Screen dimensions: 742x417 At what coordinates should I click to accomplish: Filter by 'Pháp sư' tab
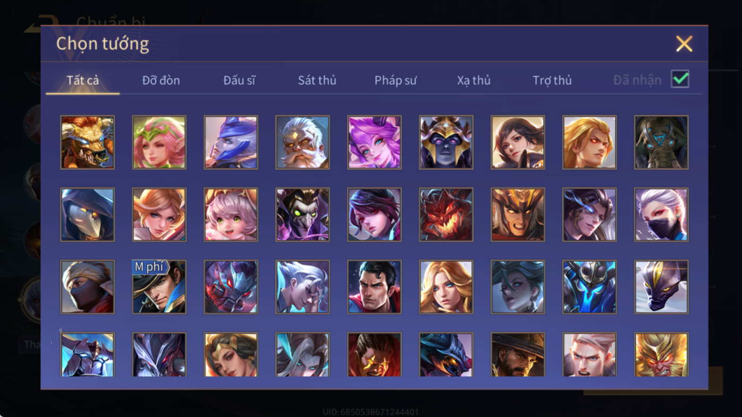tap(395, 80)
